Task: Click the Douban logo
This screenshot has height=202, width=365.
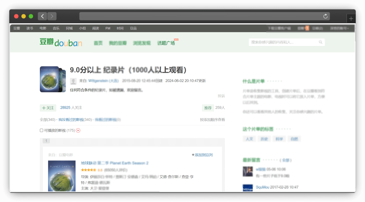Action: coord(61,42)
